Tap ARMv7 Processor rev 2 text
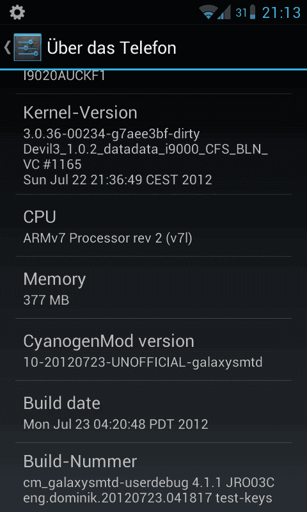 pyautogui.click(x=107, y=238)
